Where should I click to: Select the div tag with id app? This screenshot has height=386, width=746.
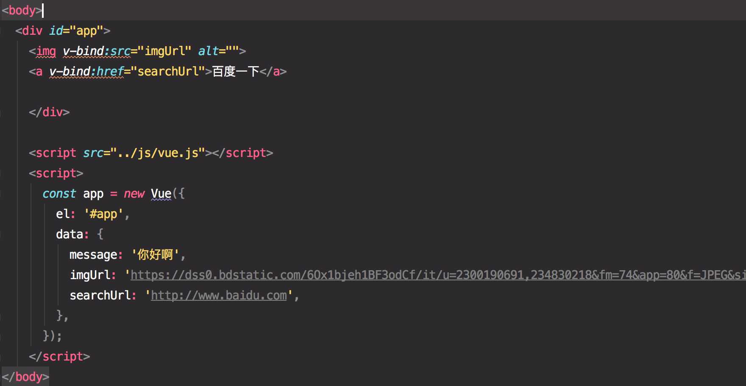[x=63, y=31]
